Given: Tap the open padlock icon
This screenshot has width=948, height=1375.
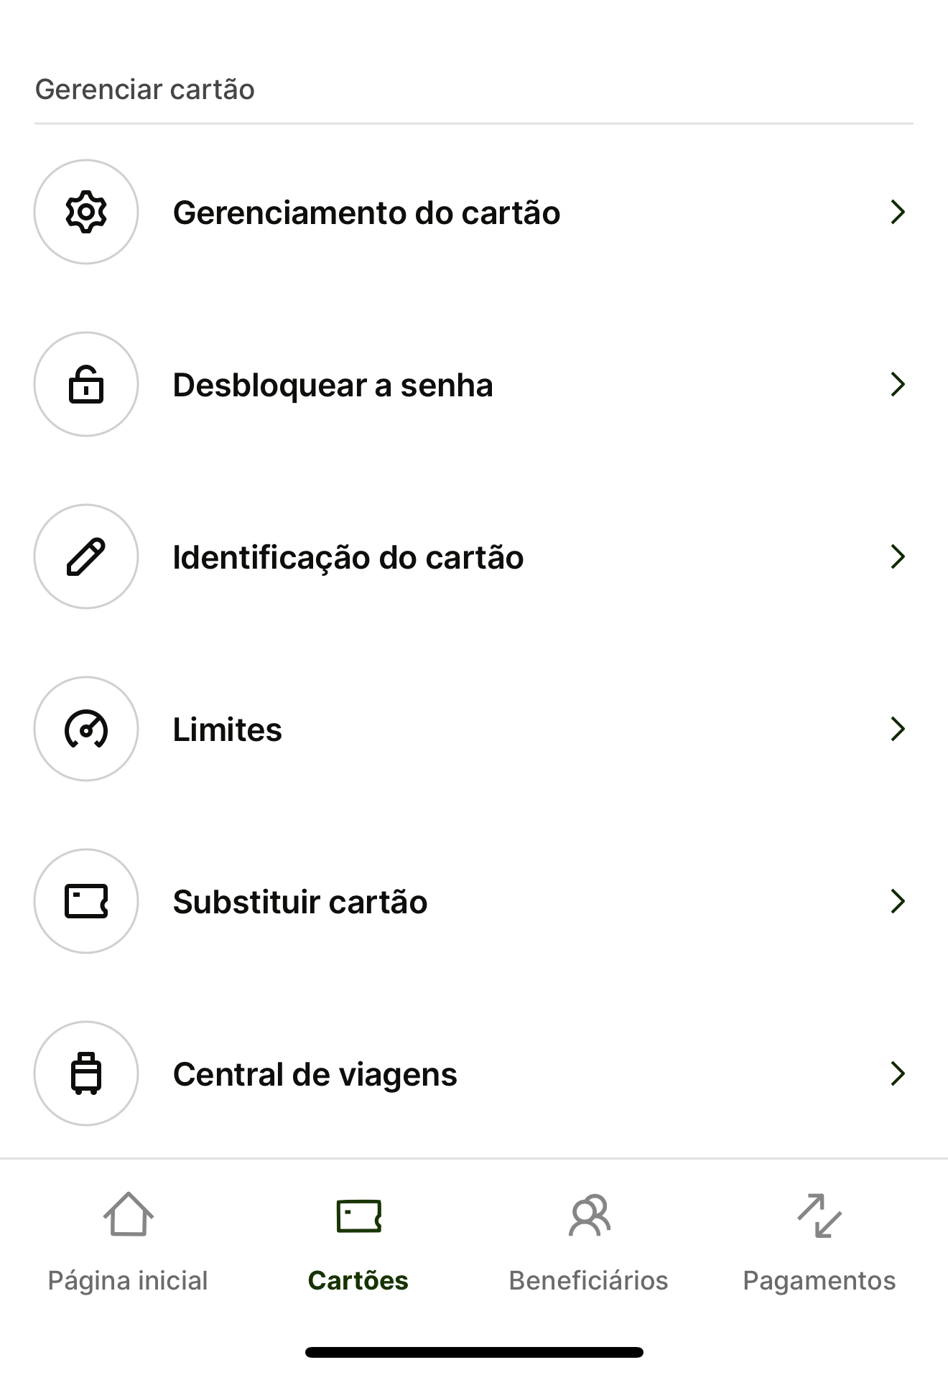Looking at the screenshot, I should pos(86,384).
